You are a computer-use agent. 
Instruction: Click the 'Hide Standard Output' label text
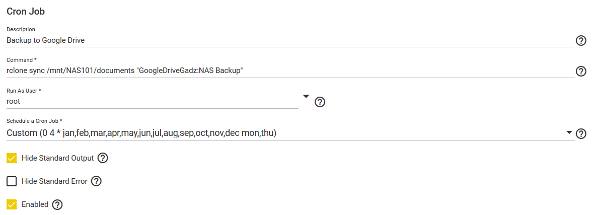point(58,158)
